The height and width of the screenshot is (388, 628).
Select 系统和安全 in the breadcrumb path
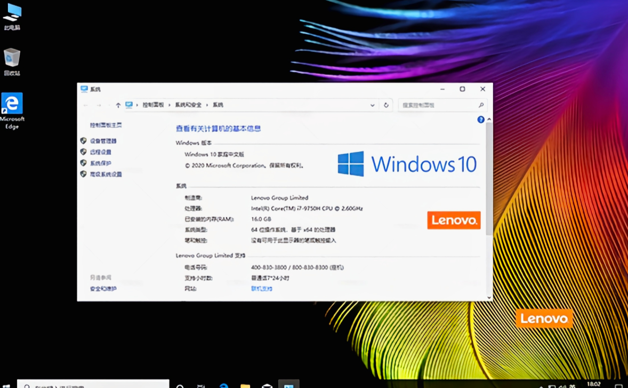click(188, 105)
